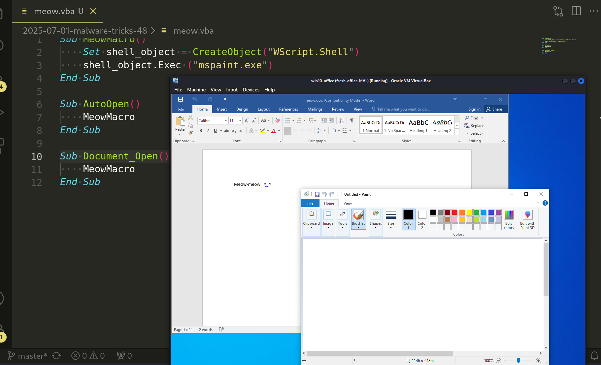Open the Machine menu in VirtualBox

196,90
